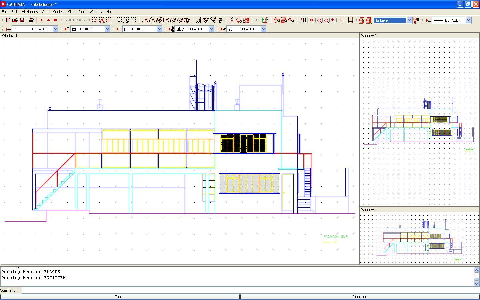Image resolution: width=480 pixels, height=300 pixels.
Task: Redo the last undone action
Action: pos(79,20)
